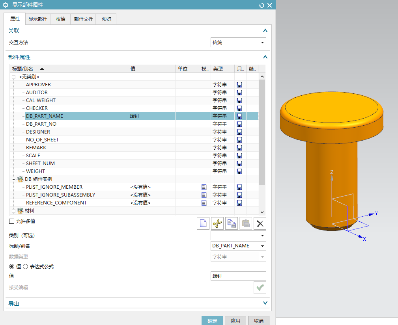The image size is (398, 325).
Task: Click the template icon in the PLIST_IGNORE_SUBASSEMBLY row
Action: coord(204,195)
